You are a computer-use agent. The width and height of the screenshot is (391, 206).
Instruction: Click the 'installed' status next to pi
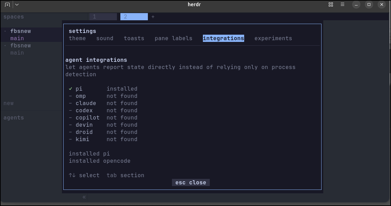point(122,89)
